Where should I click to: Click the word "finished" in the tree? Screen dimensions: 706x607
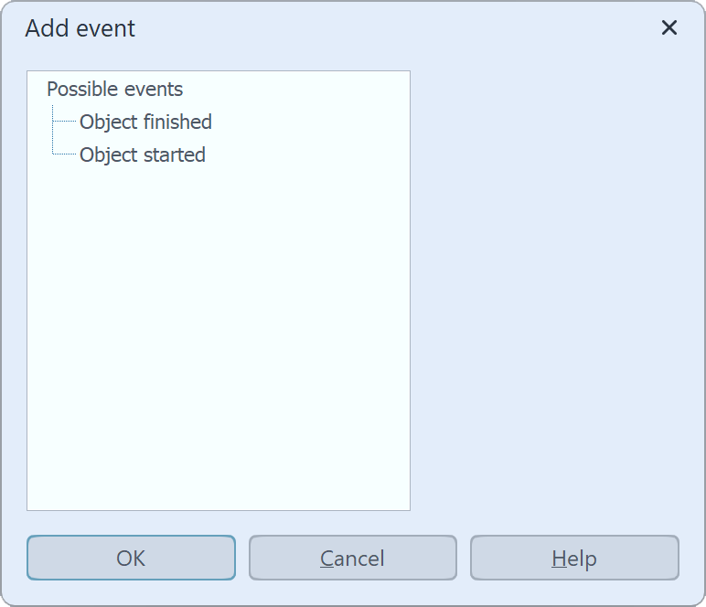click(178, 122)
